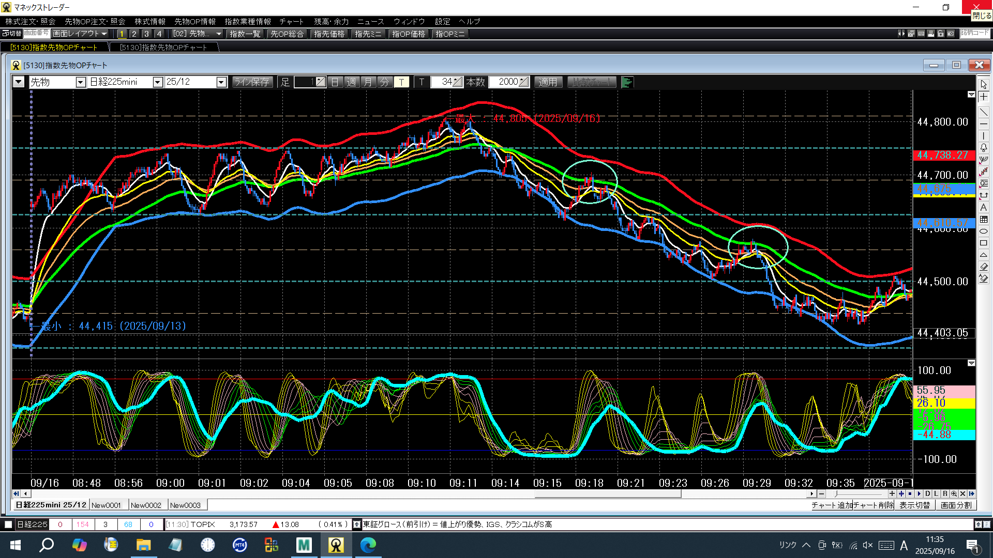
Task: Open the チャート menu
Action: coord(291,21)
